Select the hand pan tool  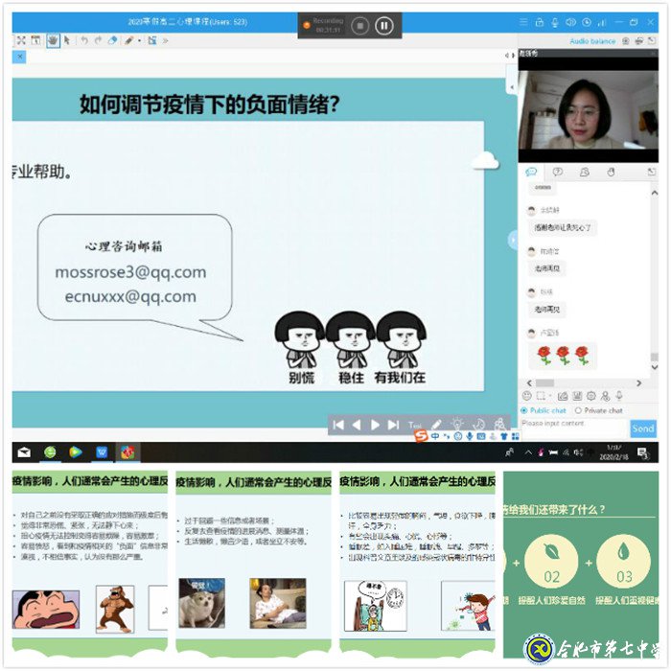point(52,40)
